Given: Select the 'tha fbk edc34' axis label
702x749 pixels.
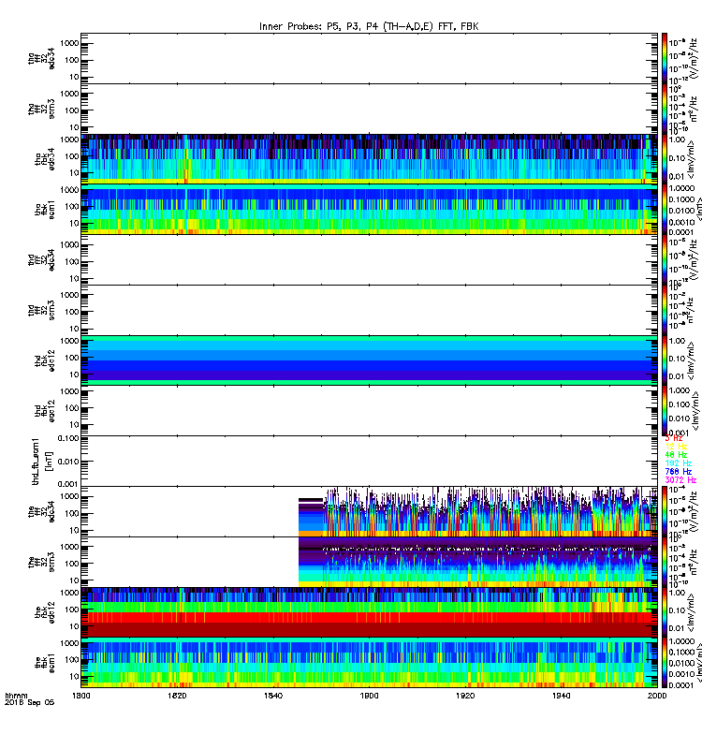Looking at the screenshot, I should point(45,159).
